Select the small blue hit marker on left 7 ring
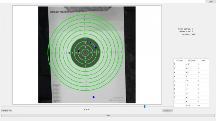 click(x=70, y=53)
